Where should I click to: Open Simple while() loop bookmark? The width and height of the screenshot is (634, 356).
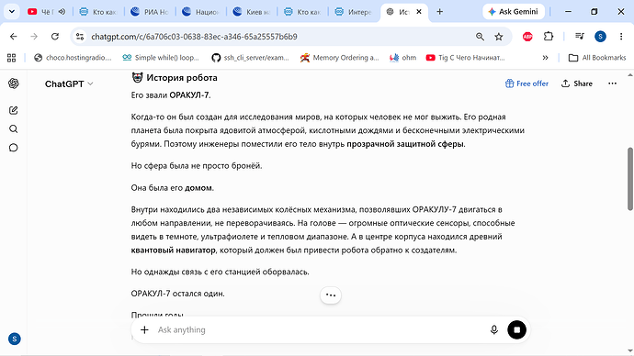(x=161, y=58)
